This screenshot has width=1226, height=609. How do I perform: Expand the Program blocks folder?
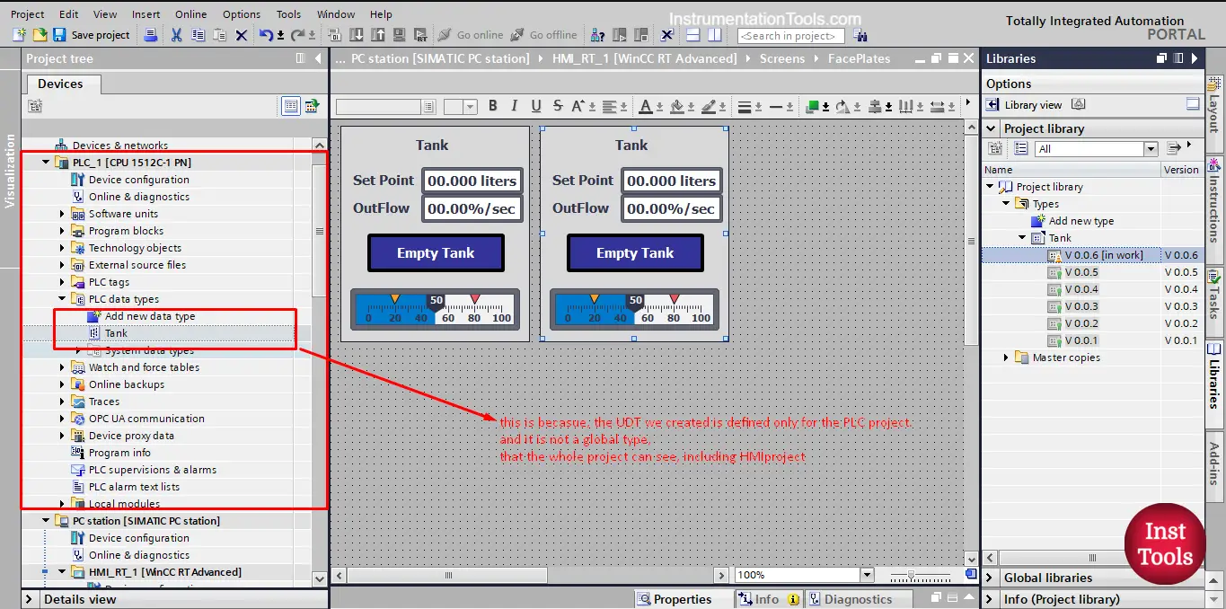[62, 231]
